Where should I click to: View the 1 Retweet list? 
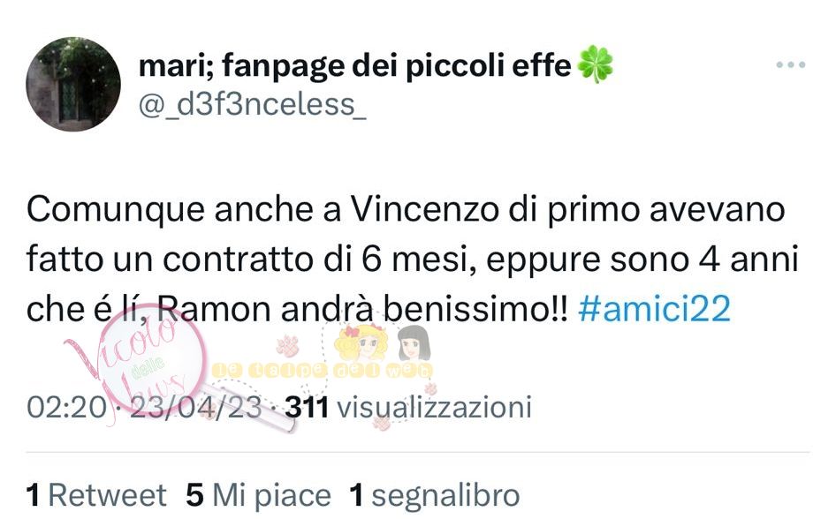point(96,495)
